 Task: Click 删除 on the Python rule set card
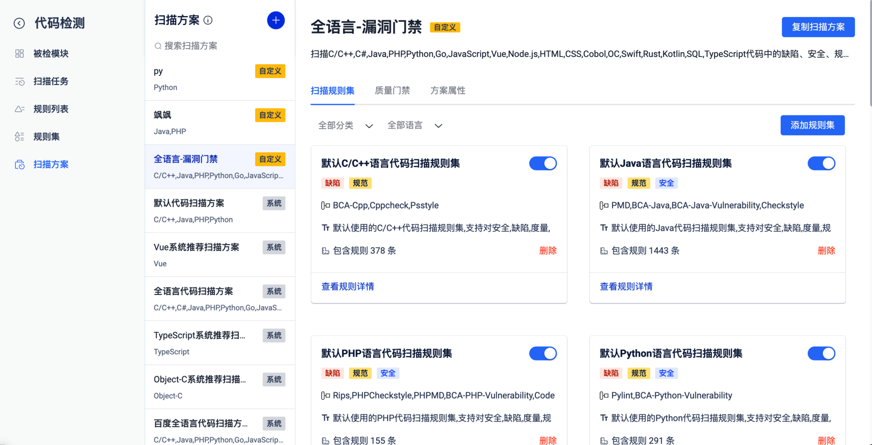click(826, 440)
